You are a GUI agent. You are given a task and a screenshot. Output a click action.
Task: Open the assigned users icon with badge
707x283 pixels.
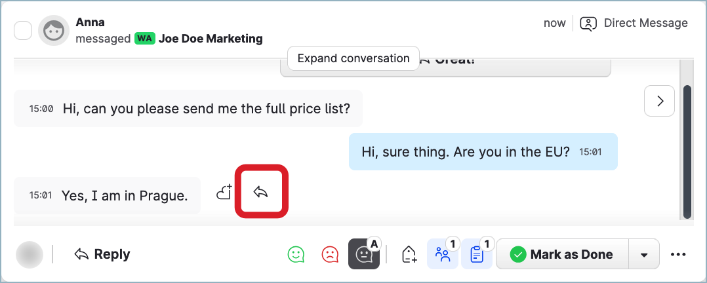[443, 254]
